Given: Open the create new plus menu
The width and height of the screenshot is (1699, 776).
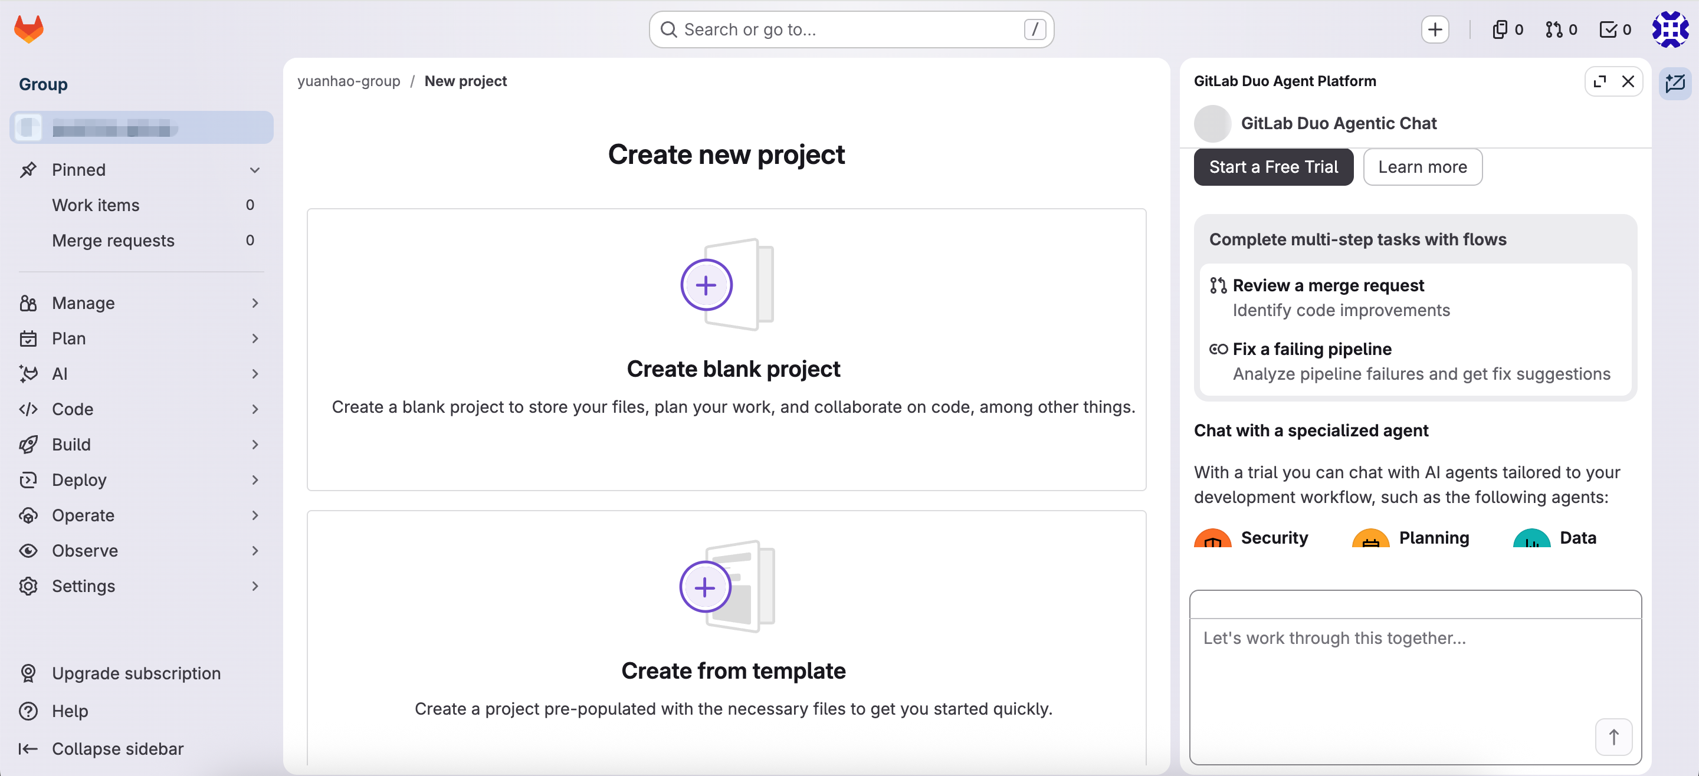Looking at the screenshot, I should click(1435, 29).
